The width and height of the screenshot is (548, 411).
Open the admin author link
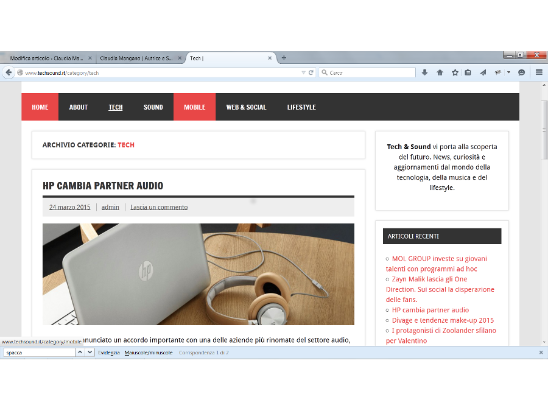point(110,207)
